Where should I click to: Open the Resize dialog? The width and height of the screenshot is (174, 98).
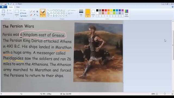click(23, 13)
